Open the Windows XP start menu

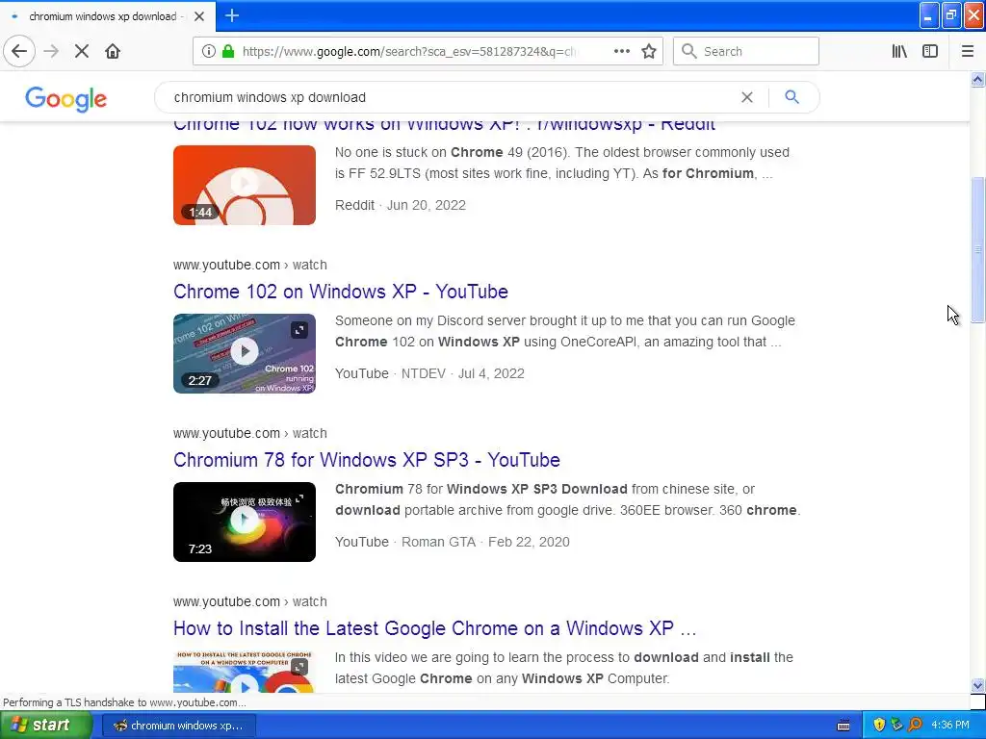point(44,726)
